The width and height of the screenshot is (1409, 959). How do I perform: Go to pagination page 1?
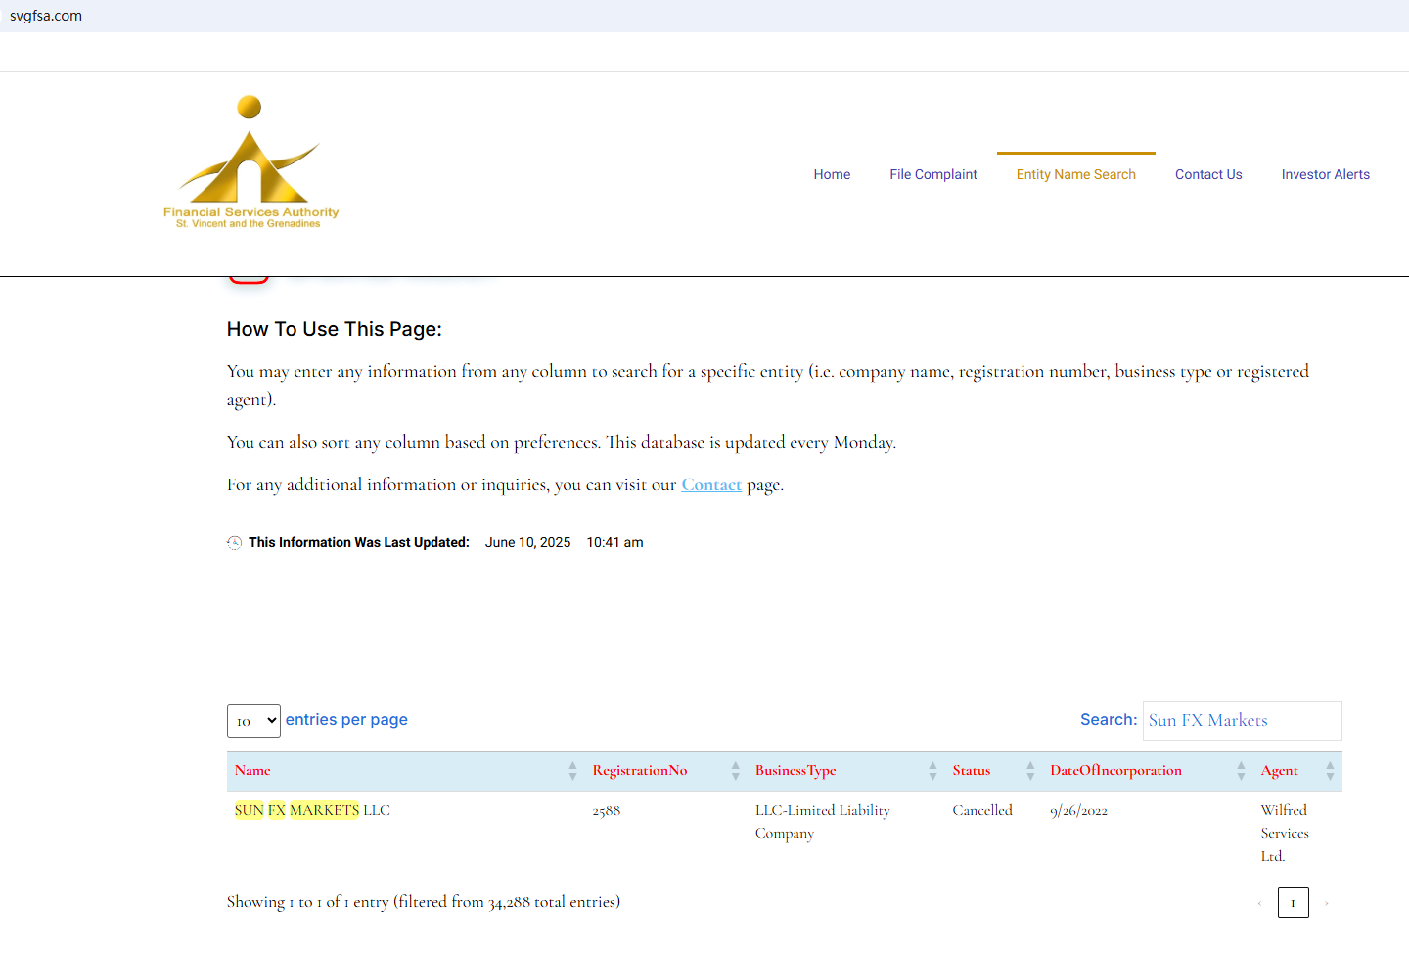[x=1294, y=902]
